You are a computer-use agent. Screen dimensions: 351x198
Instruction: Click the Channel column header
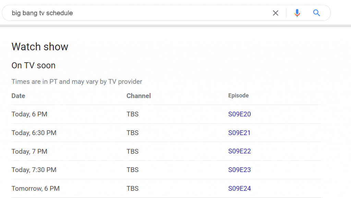point(139,96)
